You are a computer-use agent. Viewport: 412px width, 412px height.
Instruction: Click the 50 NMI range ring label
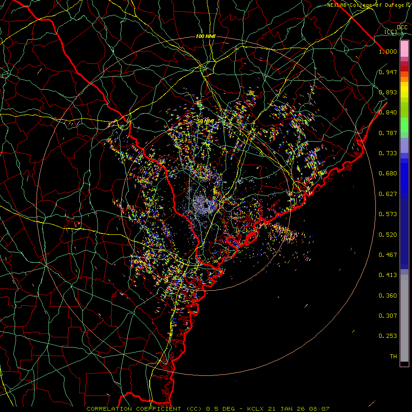(206, 121)
